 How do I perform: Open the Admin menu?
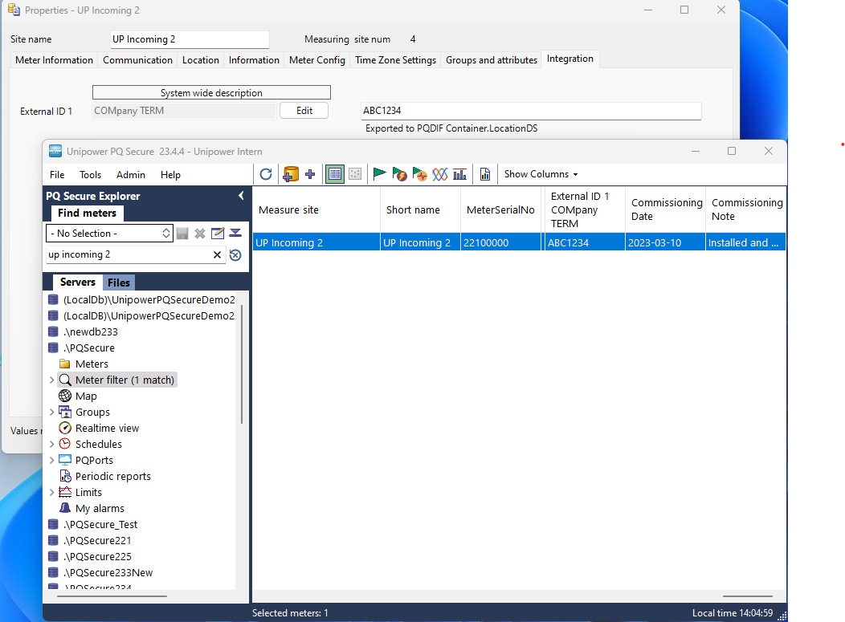click(130, 174)
